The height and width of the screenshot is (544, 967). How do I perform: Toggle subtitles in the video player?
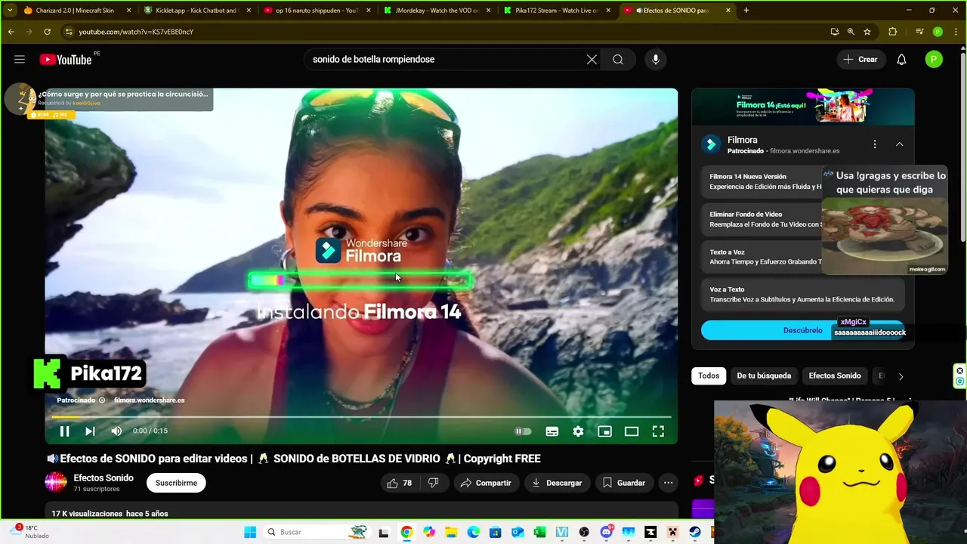[552, 431]
